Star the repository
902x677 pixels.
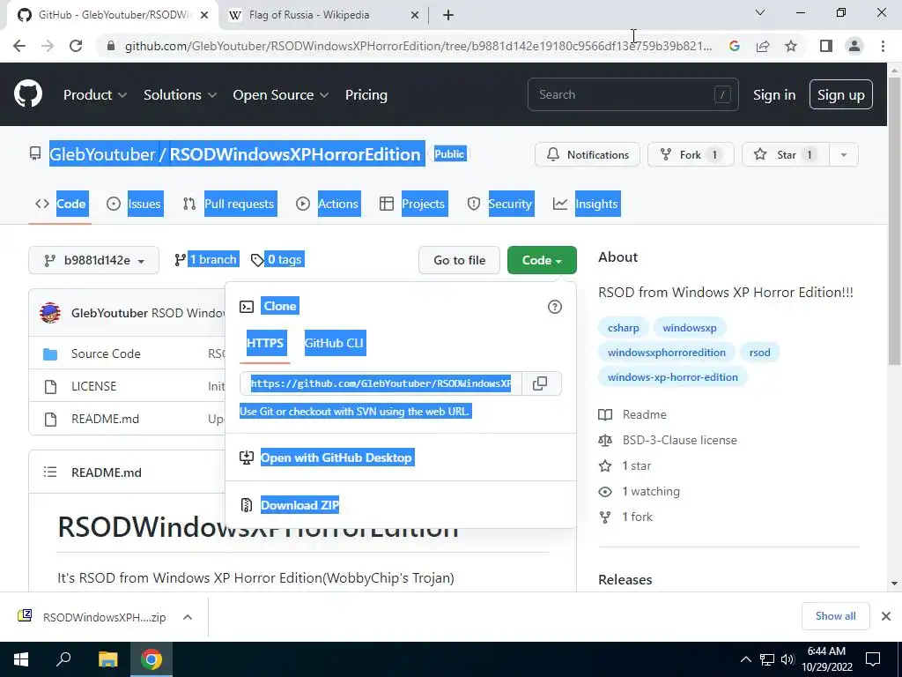point(786,155)
